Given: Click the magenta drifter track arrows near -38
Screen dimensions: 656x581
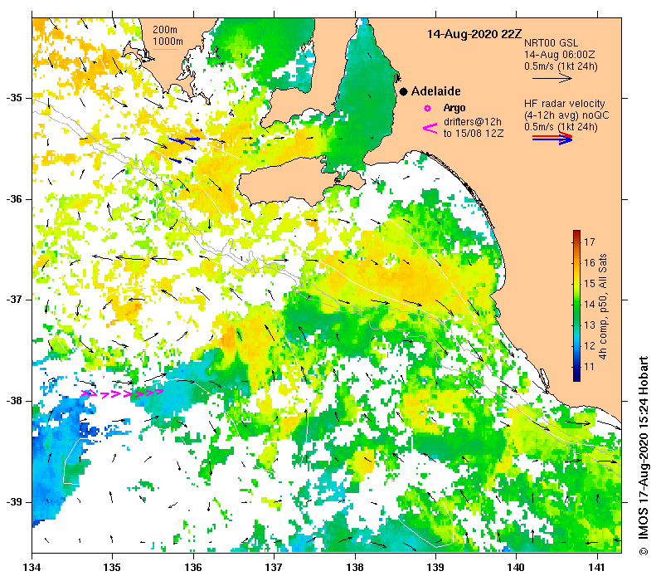Looking at the screenshot, I should (122, 393).
